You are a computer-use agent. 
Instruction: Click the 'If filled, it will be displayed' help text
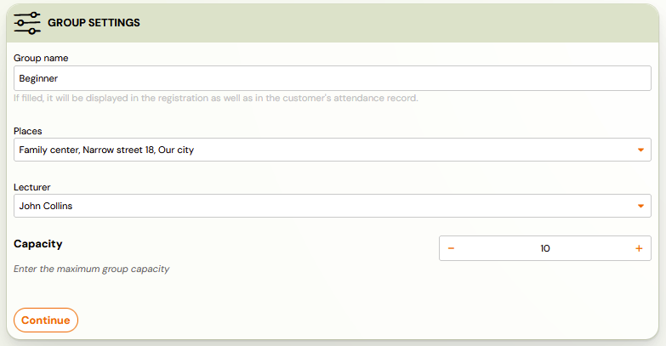216,98
